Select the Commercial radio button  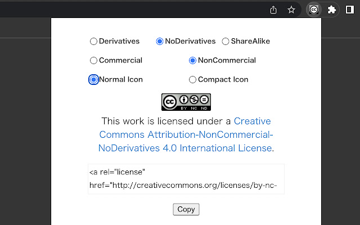click(93, 60)
